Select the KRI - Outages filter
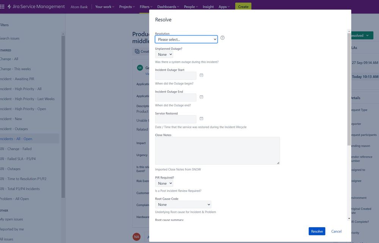Screen dimensions: 379x243 pyautogui.click(x=10, y=169)
